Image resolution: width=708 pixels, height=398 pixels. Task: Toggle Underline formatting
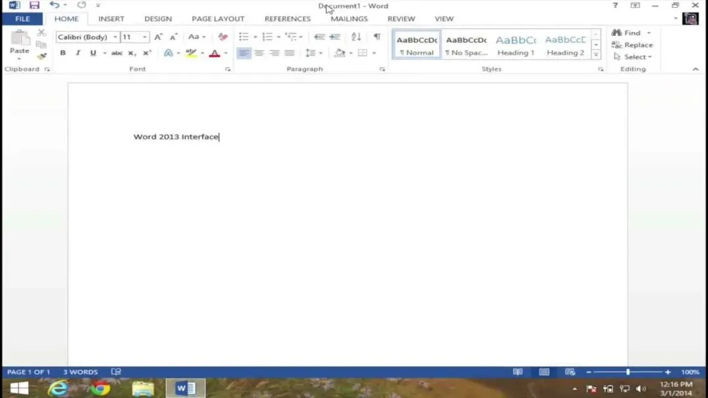(x=93, y=53)
